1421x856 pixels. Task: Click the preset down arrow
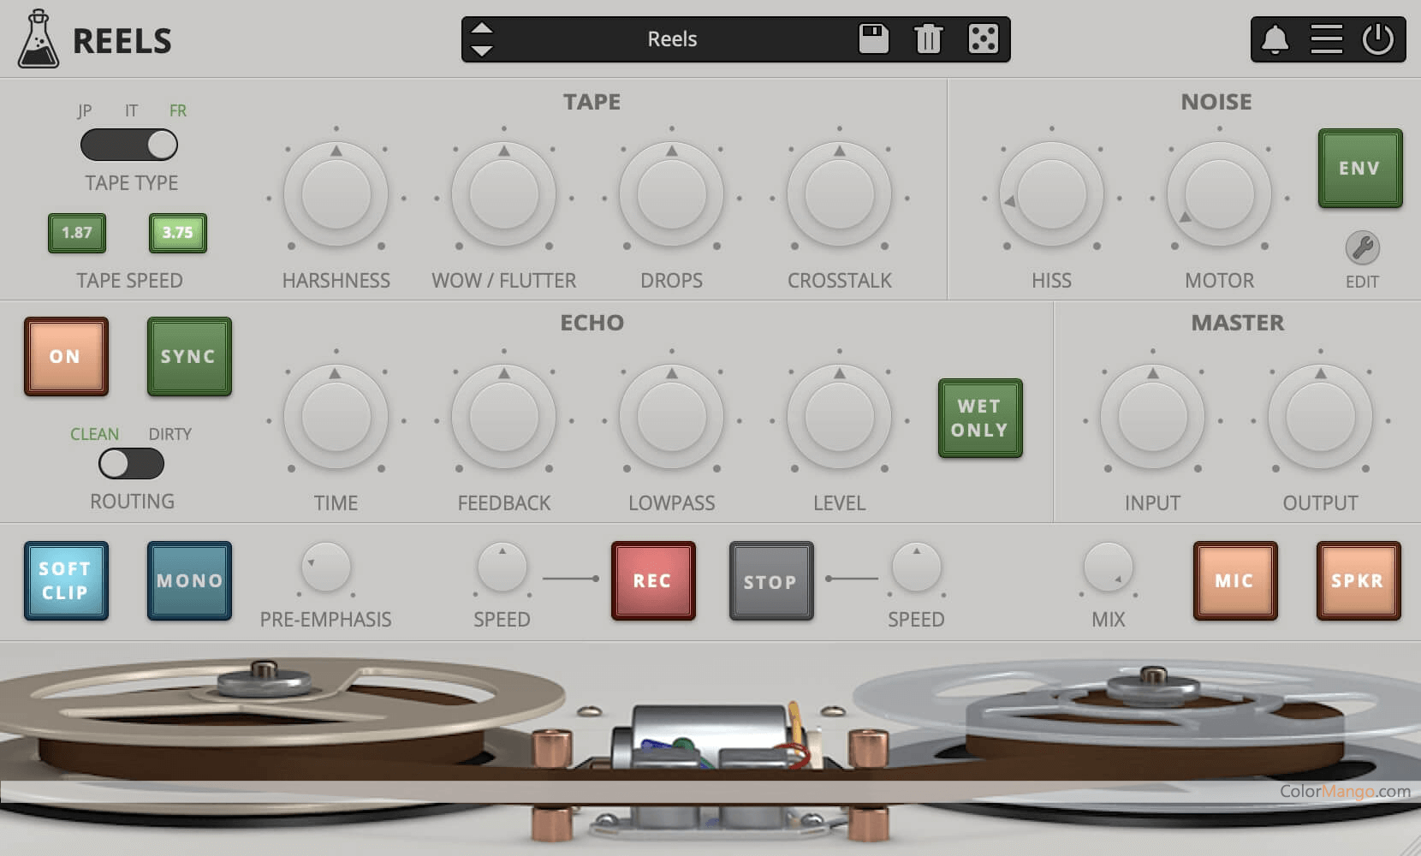point(482,49)
